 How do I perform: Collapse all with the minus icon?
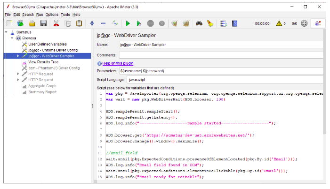[104, 23]
